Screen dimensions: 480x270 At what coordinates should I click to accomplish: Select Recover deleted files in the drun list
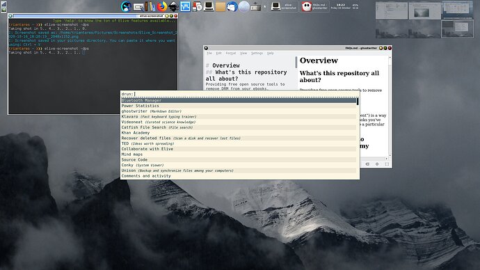pyautogui.click(x=239, y=138)
